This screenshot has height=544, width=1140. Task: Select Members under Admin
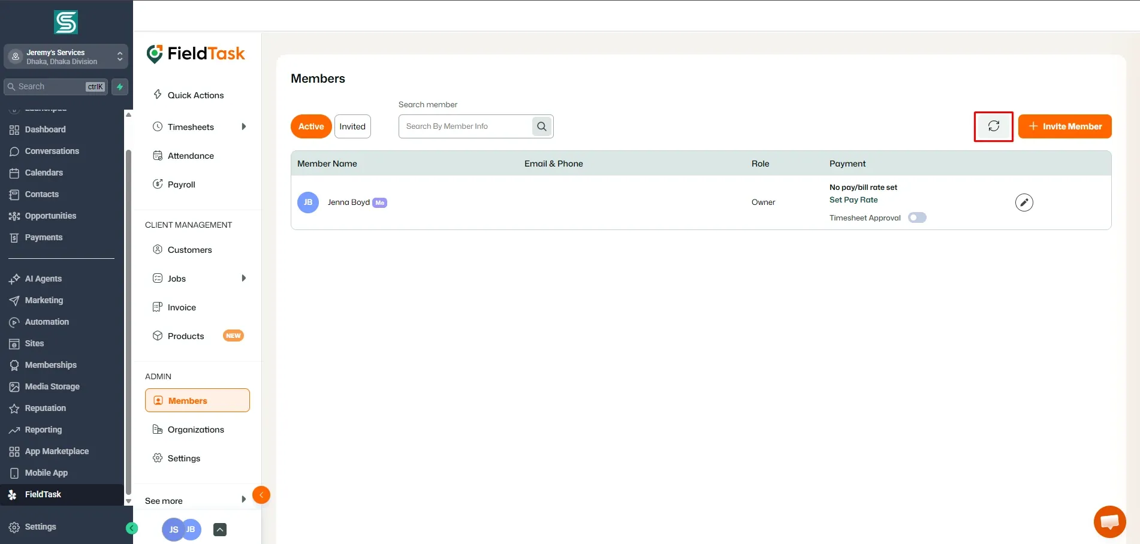[x=197, y=400]
